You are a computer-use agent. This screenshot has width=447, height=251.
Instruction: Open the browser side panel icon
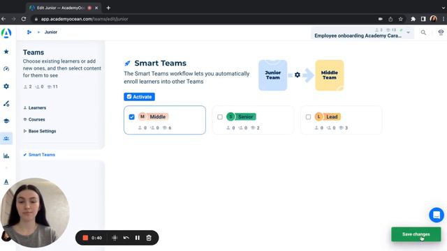pos(423,19)
